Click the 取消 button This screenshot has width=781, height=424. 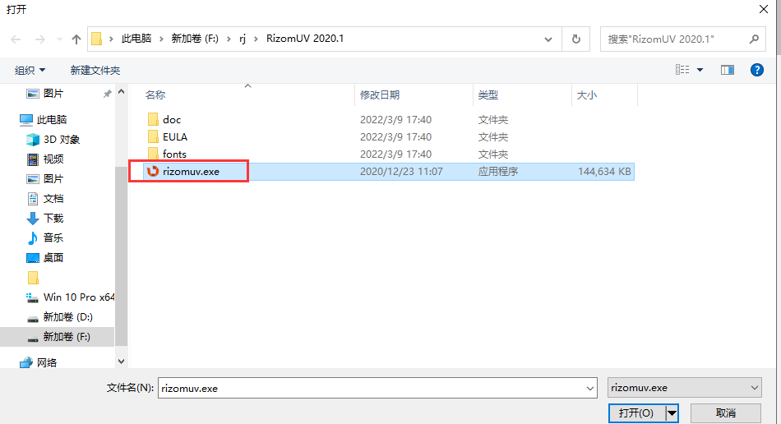pos(726,413)
